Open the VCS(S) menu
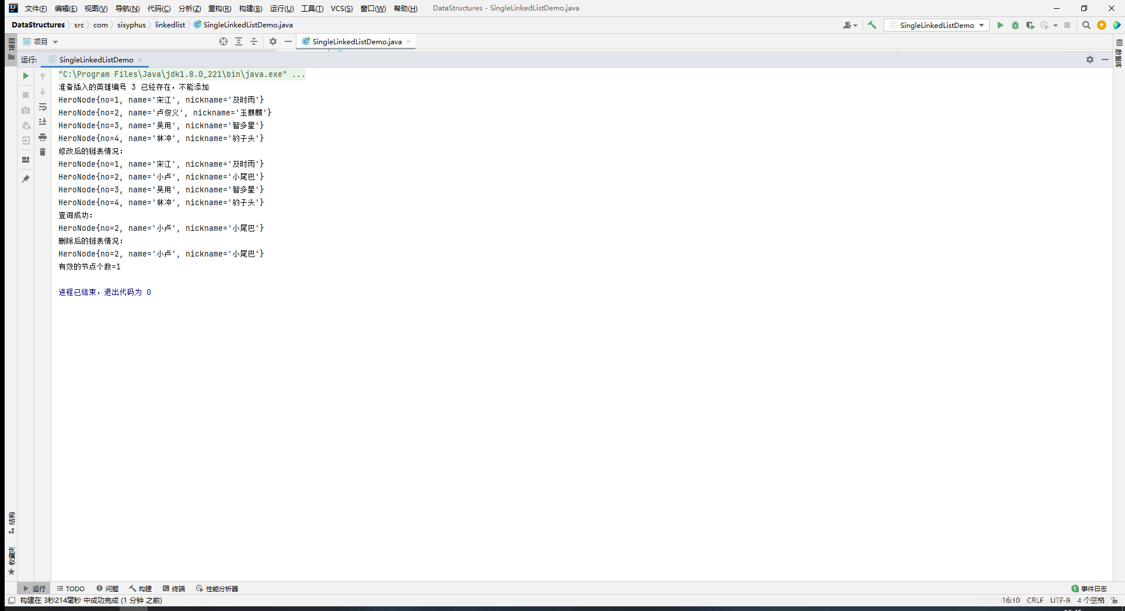Viewport: 1125px width, 611px height. pyautogui.click(x=341, y=8)
